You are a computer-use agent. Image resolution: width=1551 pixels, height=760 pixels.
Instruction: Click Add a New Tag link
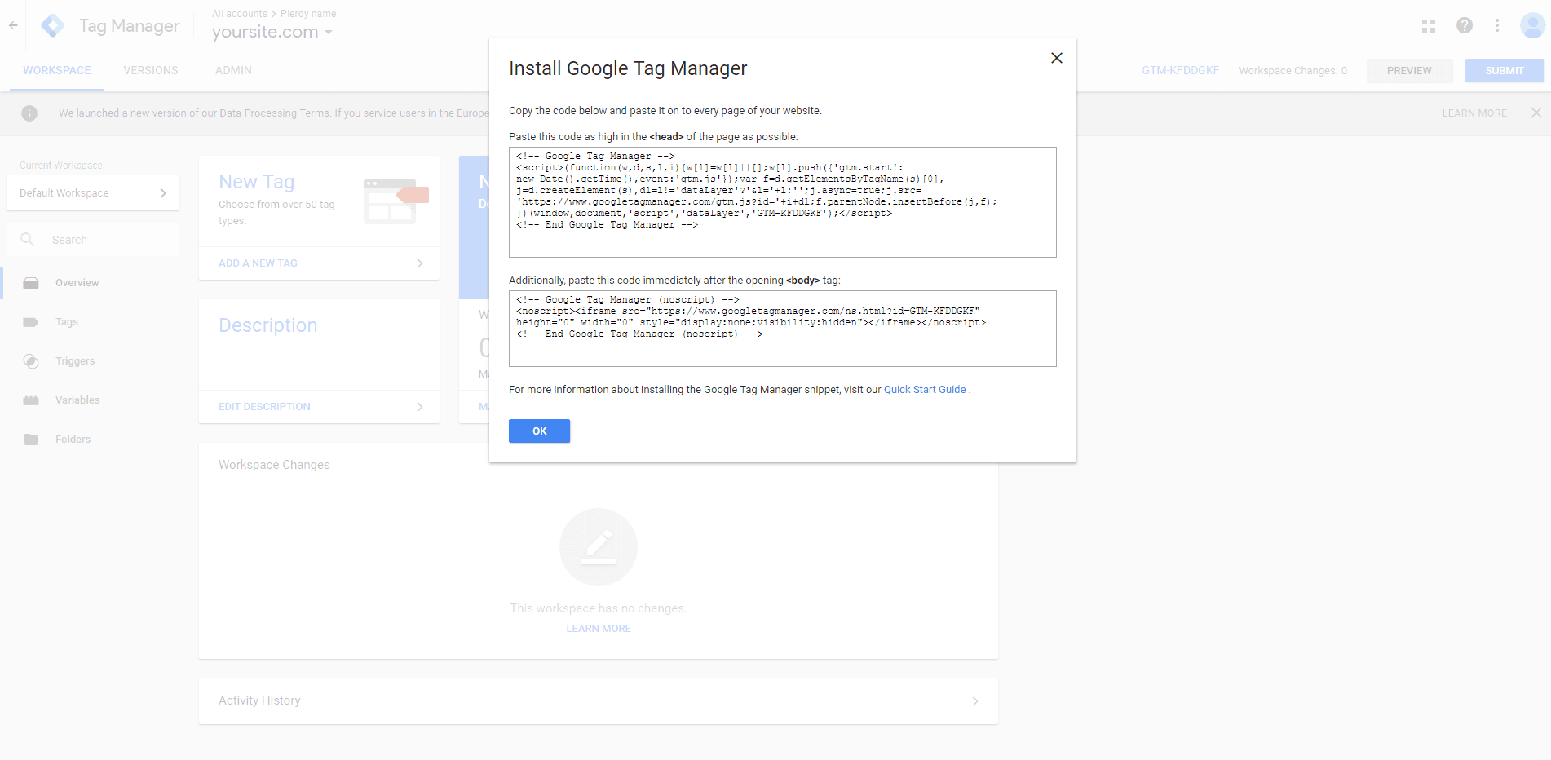258,263
